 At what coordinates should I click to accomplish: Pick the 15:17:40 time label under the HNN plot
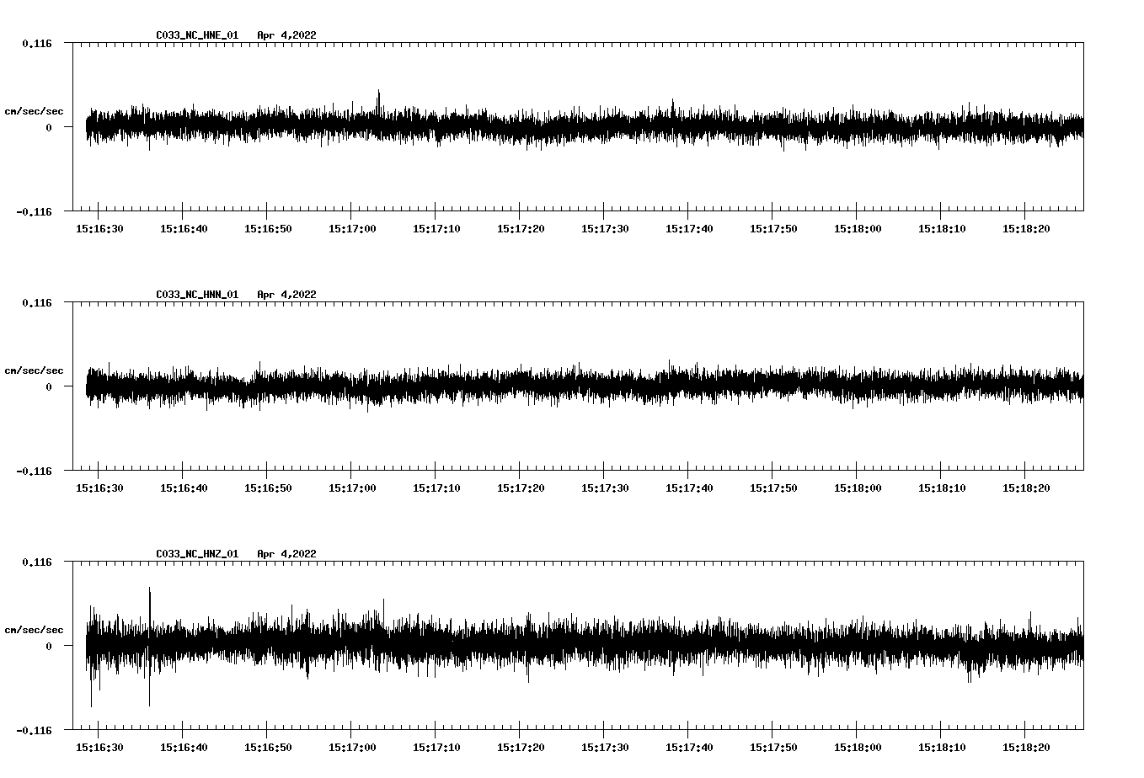(x=689, y=488)
